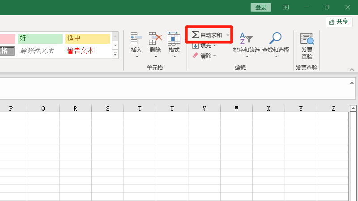
Task: Select column T header
Action: coord(140,109)
